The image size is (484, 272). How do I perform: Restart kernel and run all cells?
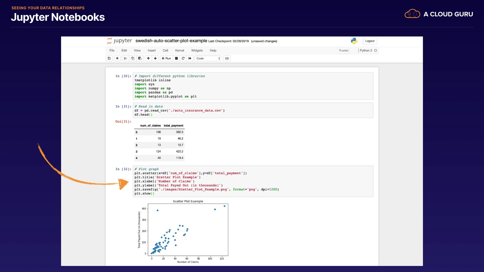click(190, 58)
